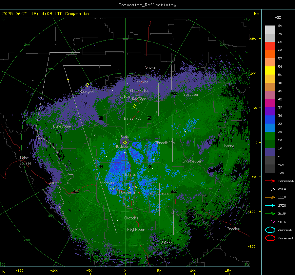
Task: Select the Stettler label
Action: (191, 95)
